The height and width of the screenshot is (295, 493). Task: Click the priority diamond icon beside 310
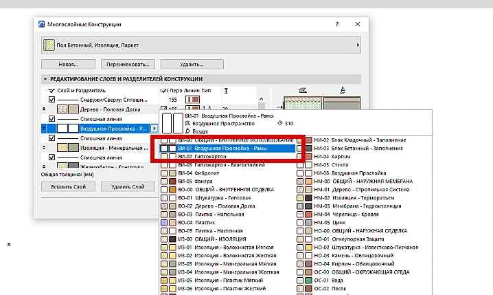pos(280,123)
